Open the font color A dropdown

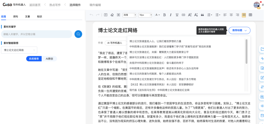tap(157, 15)
